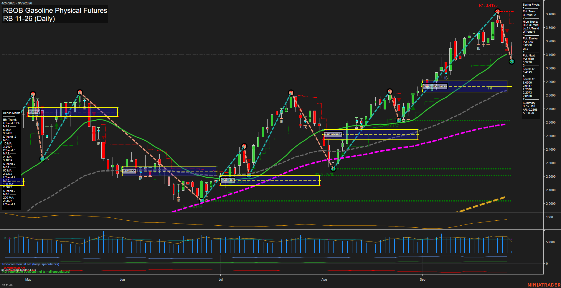Viewport: 561px width, 288px height.
Task: Select the late July swing high pivot circle
Action: tap(291, 93)
